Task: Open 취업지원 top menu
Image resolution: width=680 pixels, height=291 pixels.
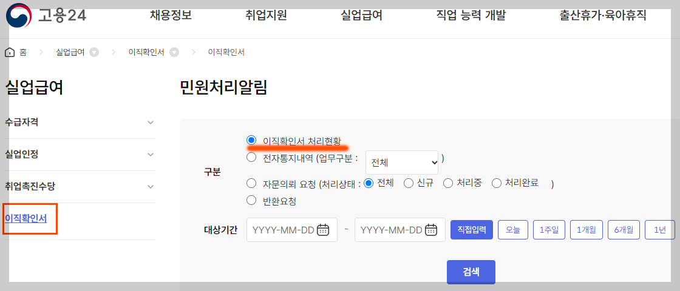Action: coord(266,16)
